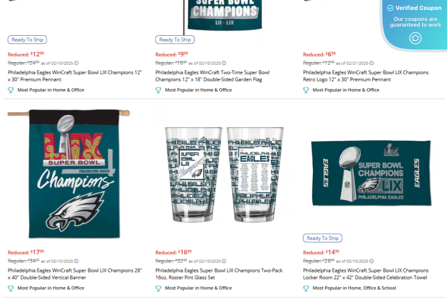Screen dimensions: 447x300
Task: Open the 02/21/2025 price info for the Retro Logo pennant
Action: click(x=371, y=62)
